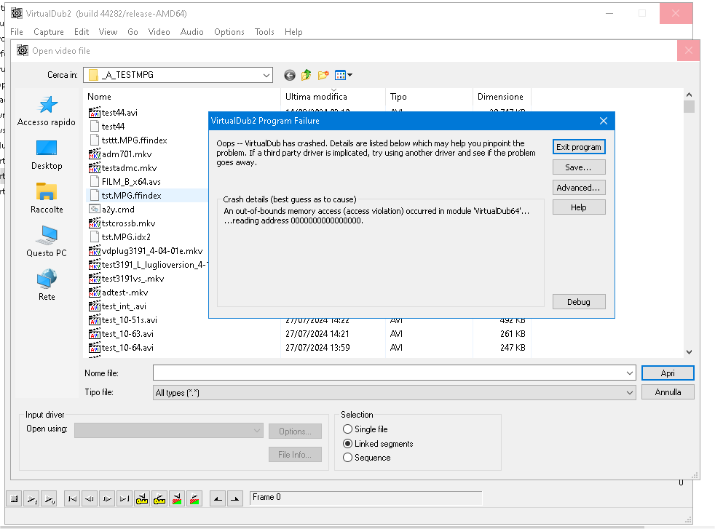Click the Frame 0 position field
Screen dimensions: 715x529
click(x=366, y=498)
